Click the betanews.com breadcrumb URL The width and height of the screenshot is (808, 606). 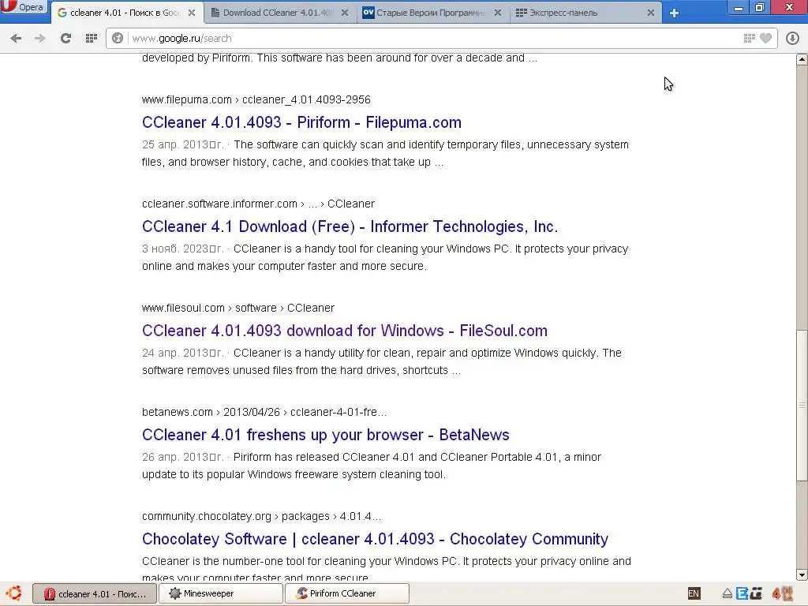(x=264, y=412)
